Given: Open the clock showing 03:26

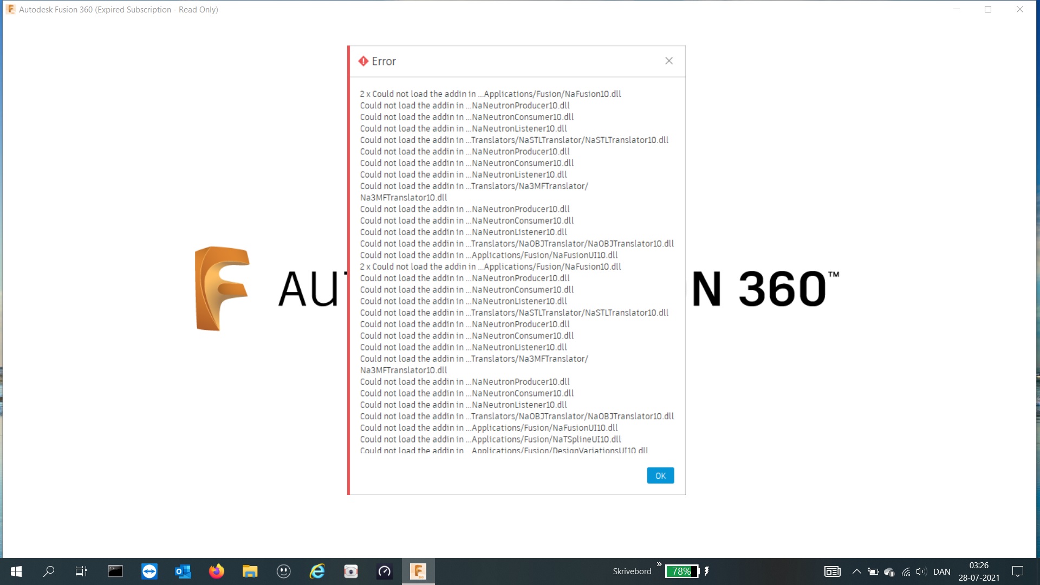Looking at the screenshot, I should 979,571.
